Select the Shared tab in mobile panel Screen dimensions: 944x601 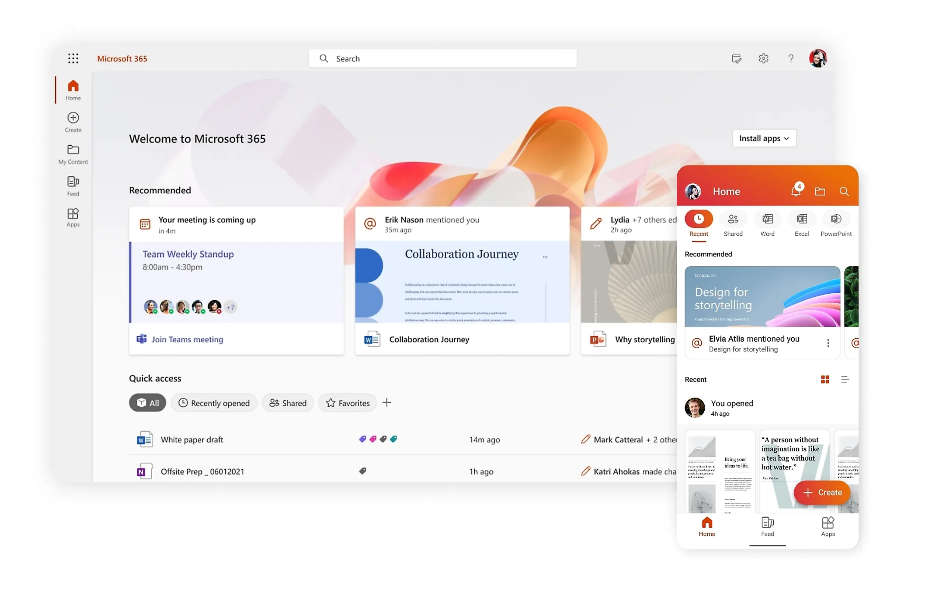point(733,224)
